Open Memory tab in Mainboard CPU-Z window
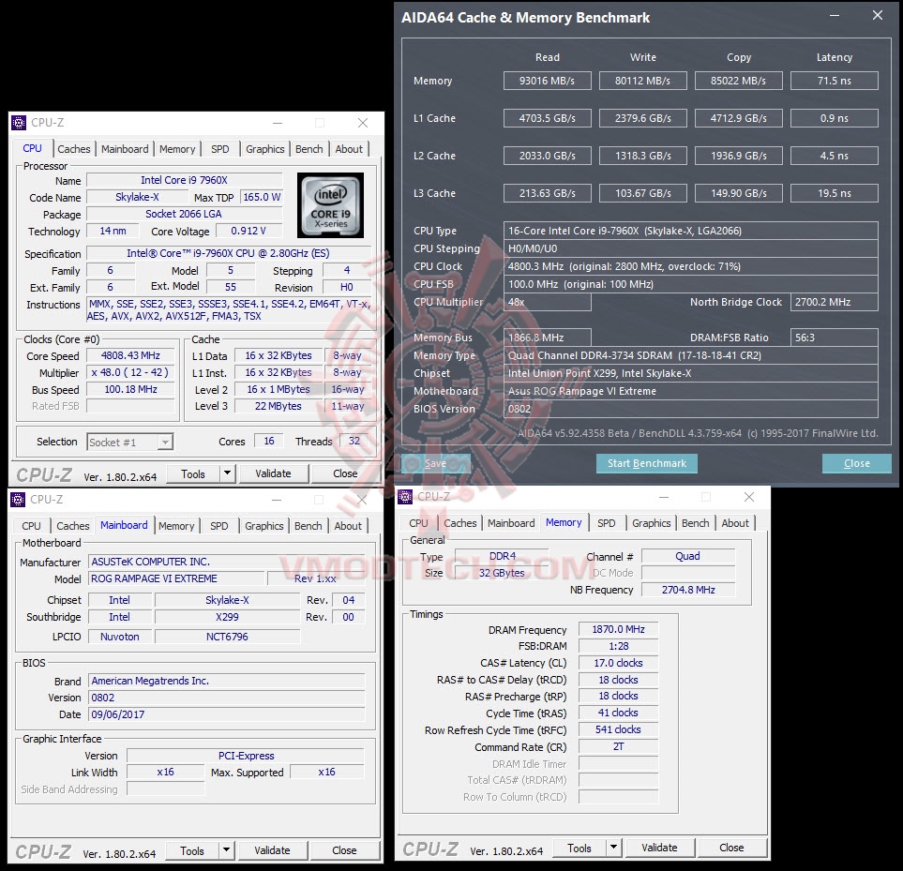 click(176, 526)
